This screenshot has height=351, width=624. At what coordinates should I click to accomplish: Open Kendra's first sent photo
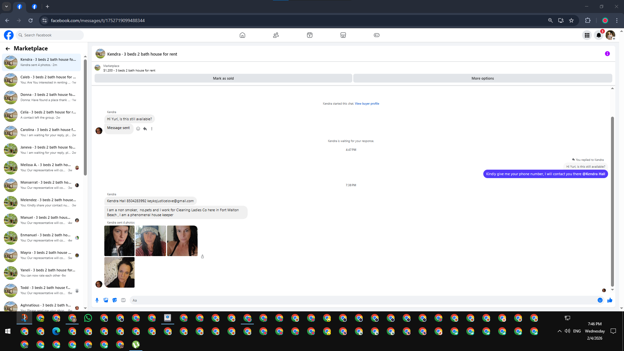[119, 241]
